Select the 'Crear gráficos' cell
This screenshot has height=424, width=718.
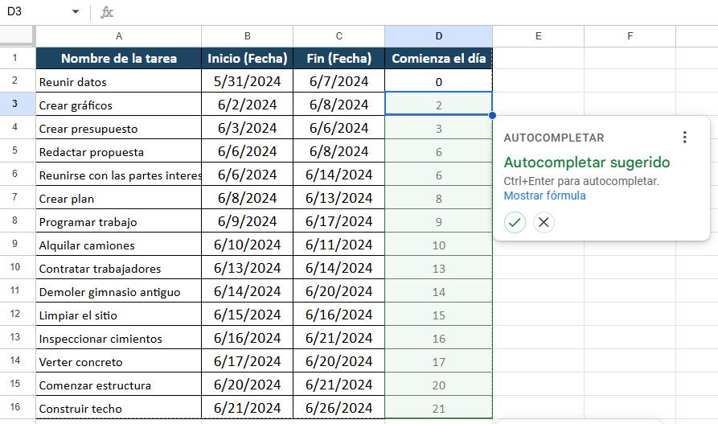coord(119,105)
